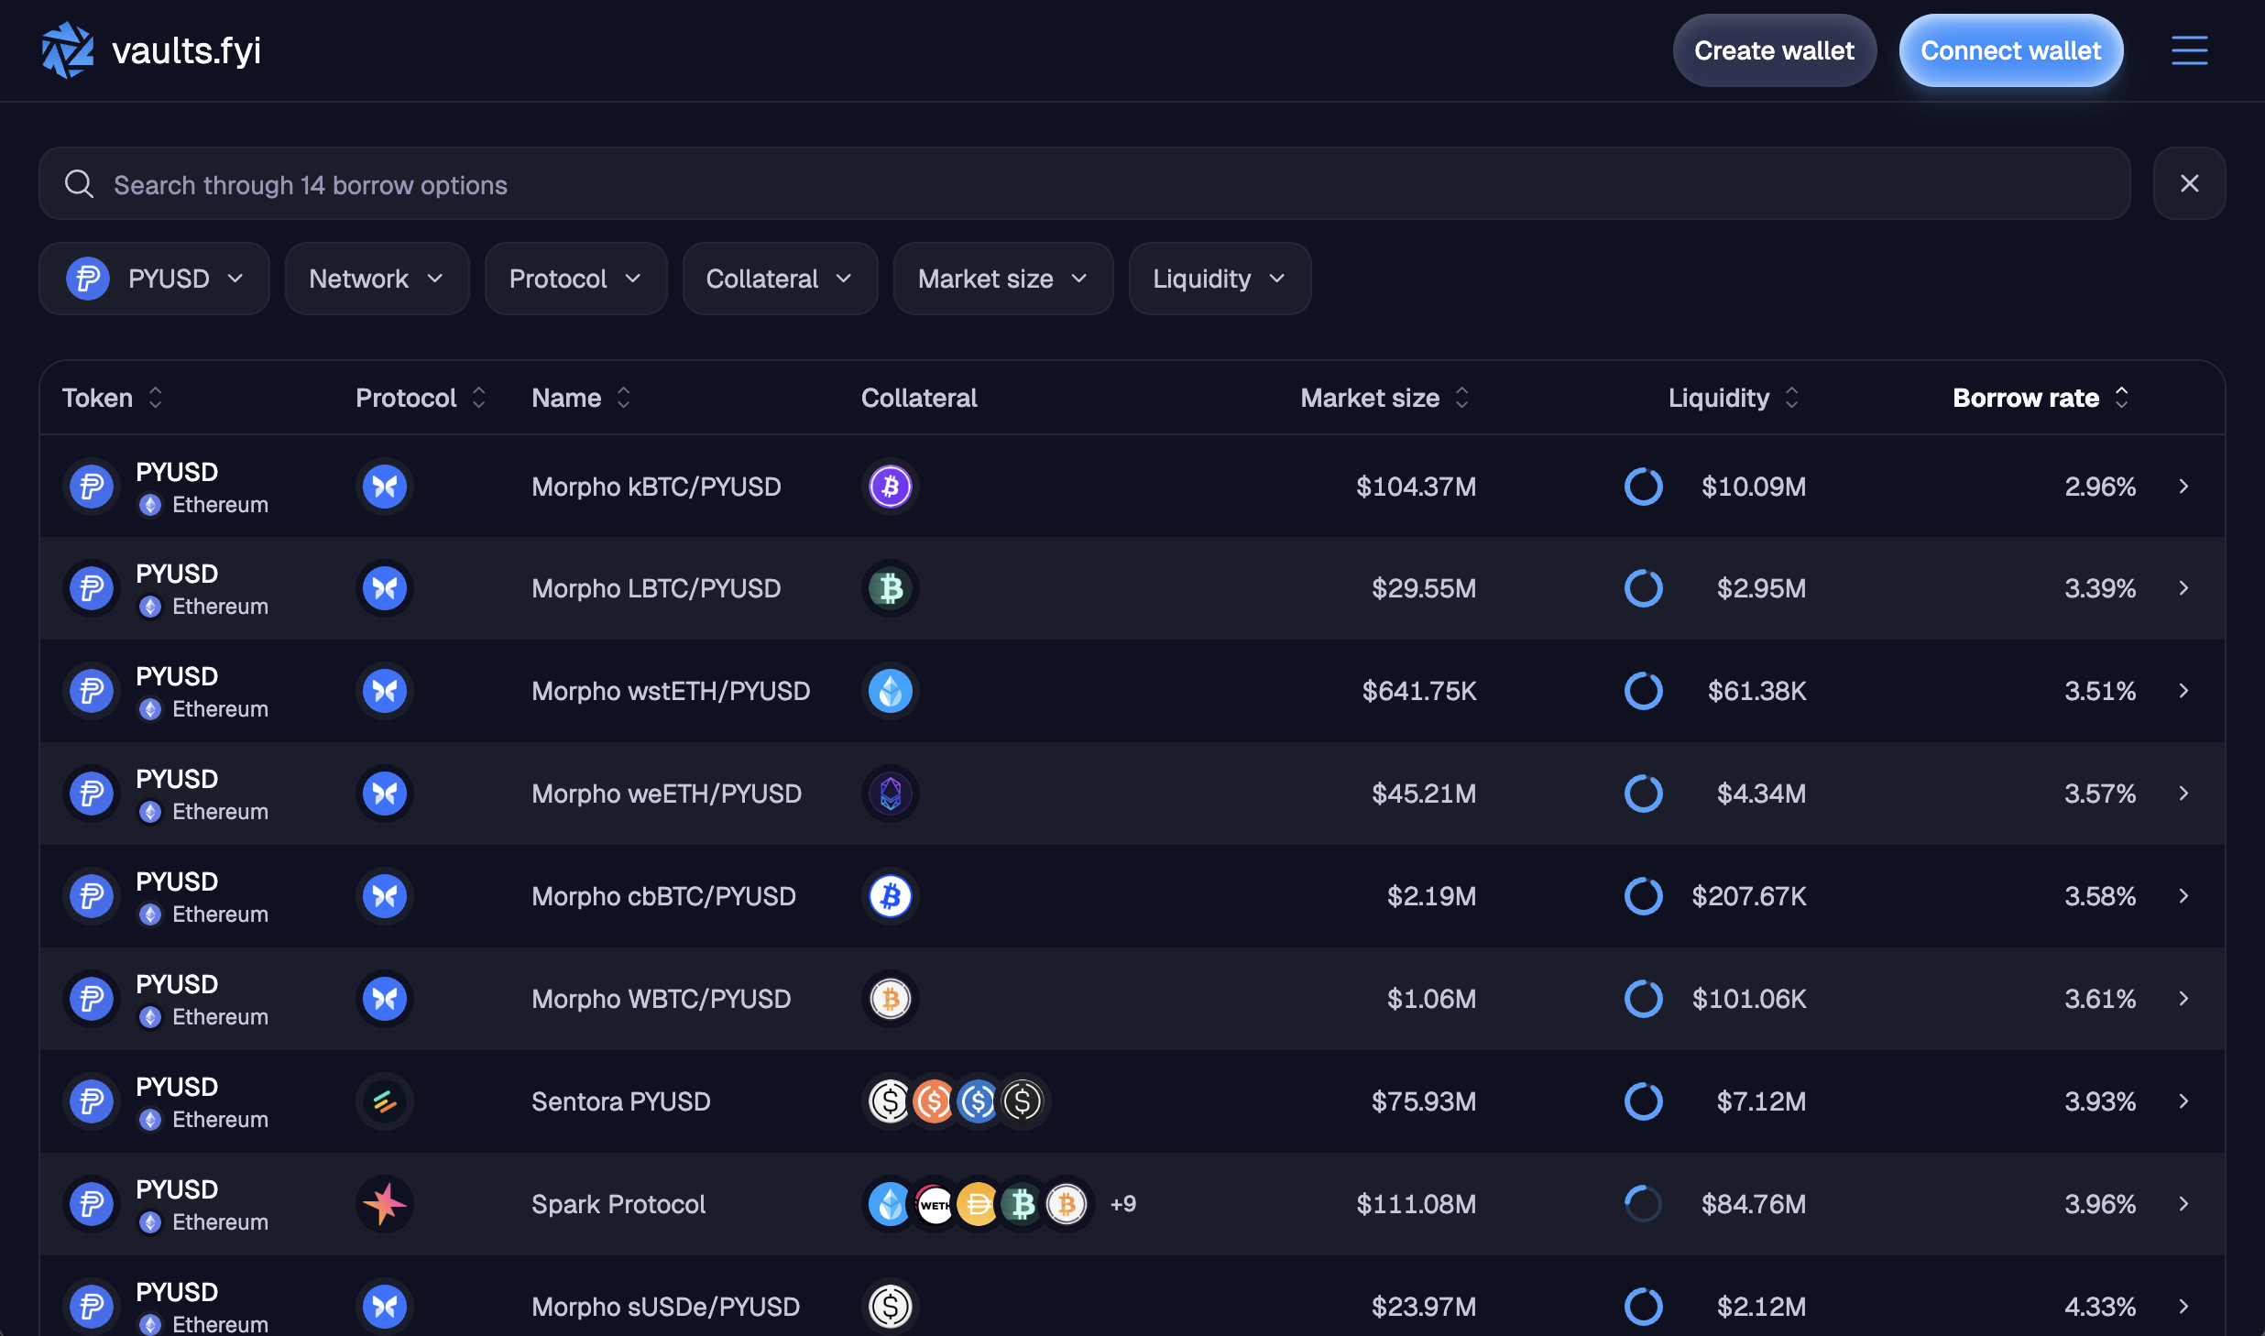Sort table by Name column
Viewport: 2265px width, 1336px height.
581,398
